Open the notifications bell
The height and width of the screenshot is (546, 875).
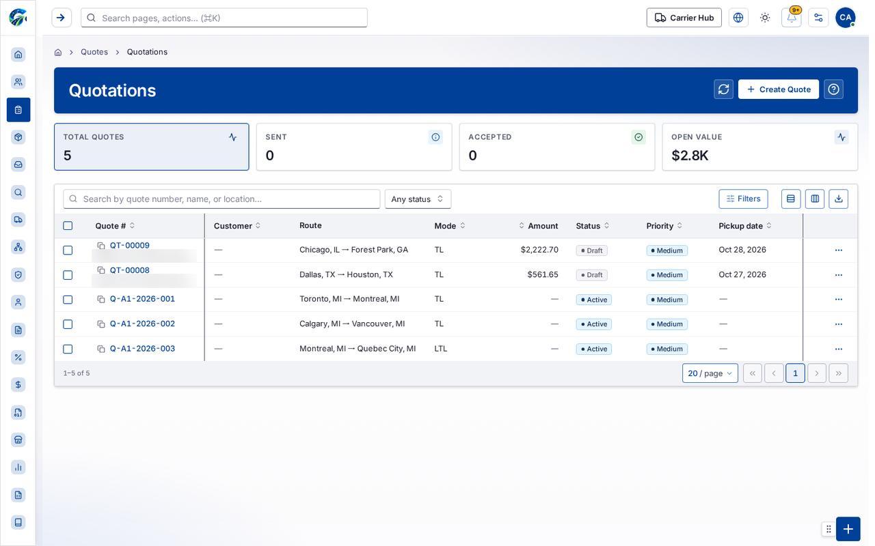pyautogui.click(x=792, y=18)
